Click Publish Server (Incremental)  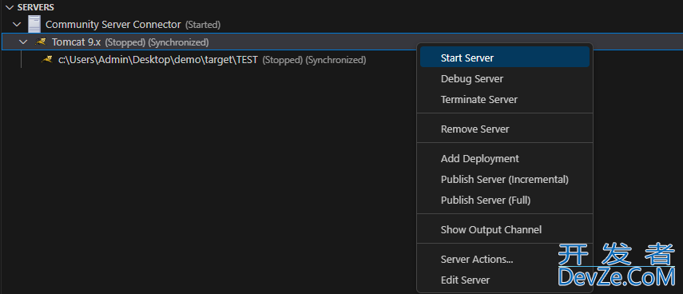point(504,180)
